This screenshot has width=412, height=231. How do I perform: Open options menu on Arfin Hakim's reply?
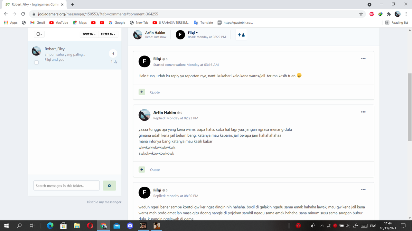(x=363, y=112)
